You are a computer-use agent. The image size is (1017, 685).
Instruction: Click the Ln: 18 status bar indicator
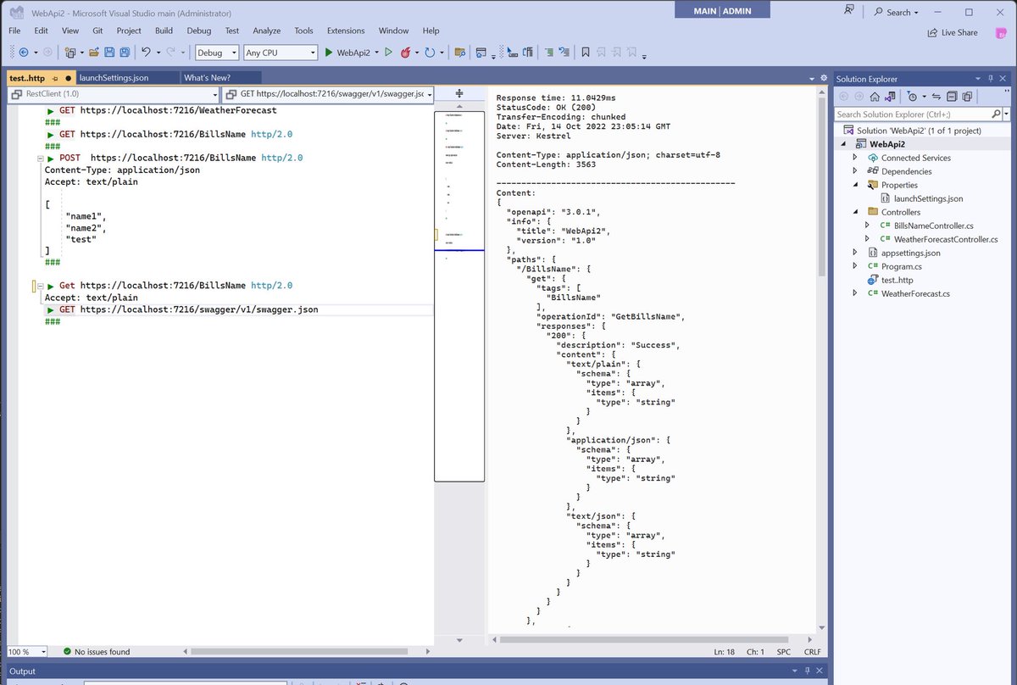[x=725, y=651]
